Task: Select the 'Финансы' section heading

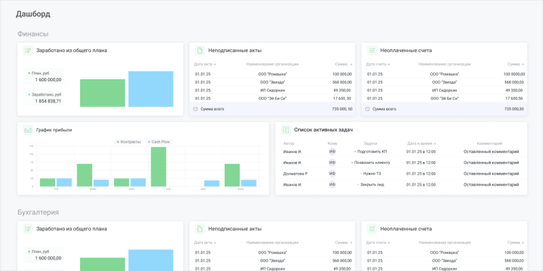Action: [33, 34]
